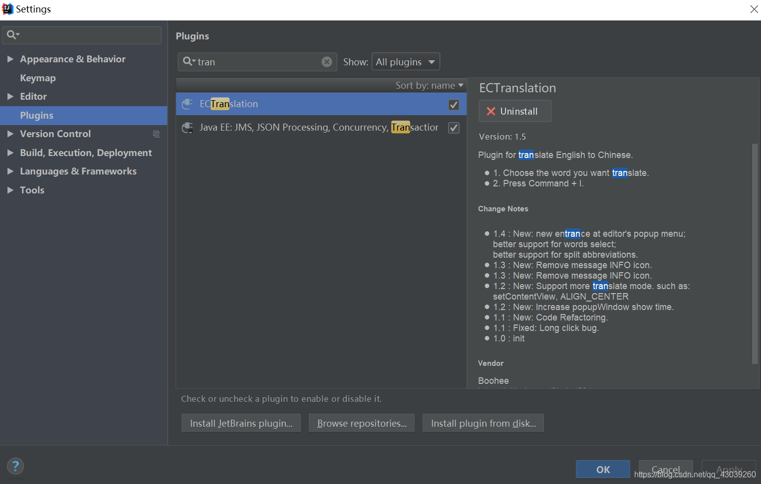This screenshot has height=484, width=761.
Task: Click the Change Notes heading
Action: pos(503,209)
